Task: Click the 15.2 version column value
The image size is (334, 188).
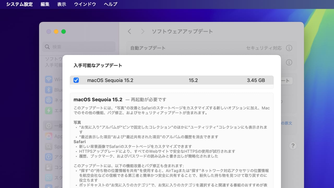Action: 193,80
